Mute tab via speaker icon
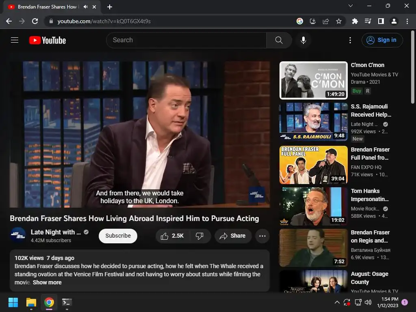 (85, 7)
